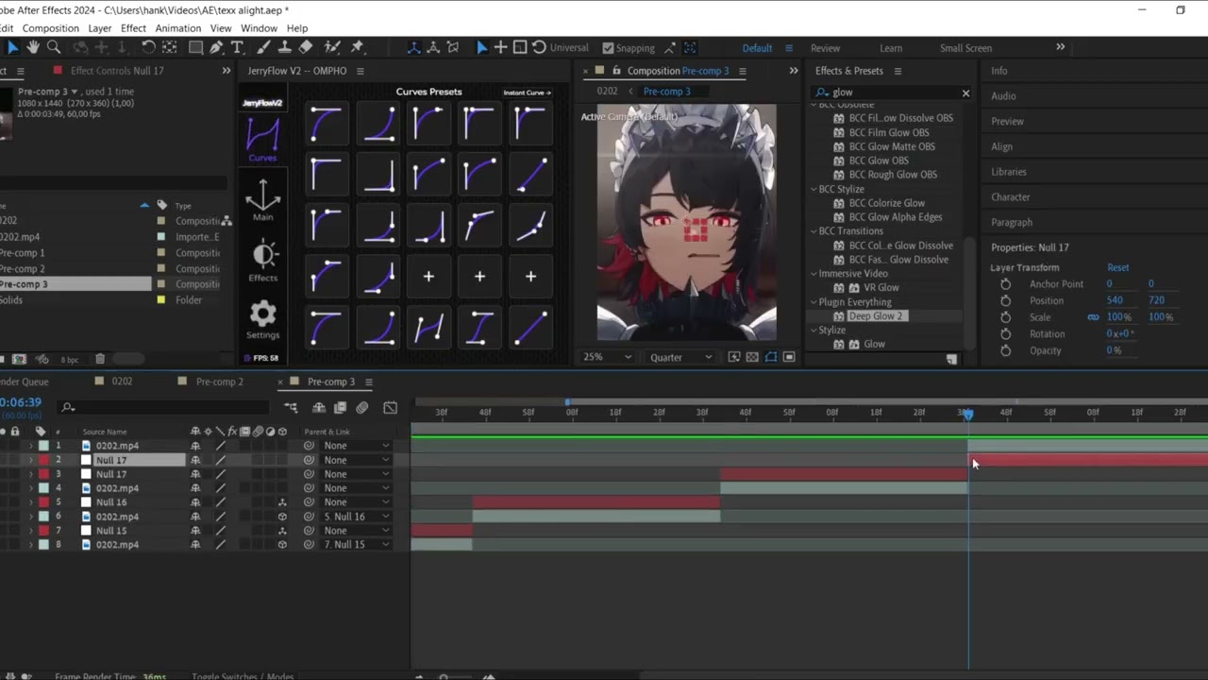
Task: Click label color swatch of layer 3
Action: point(43,474)
